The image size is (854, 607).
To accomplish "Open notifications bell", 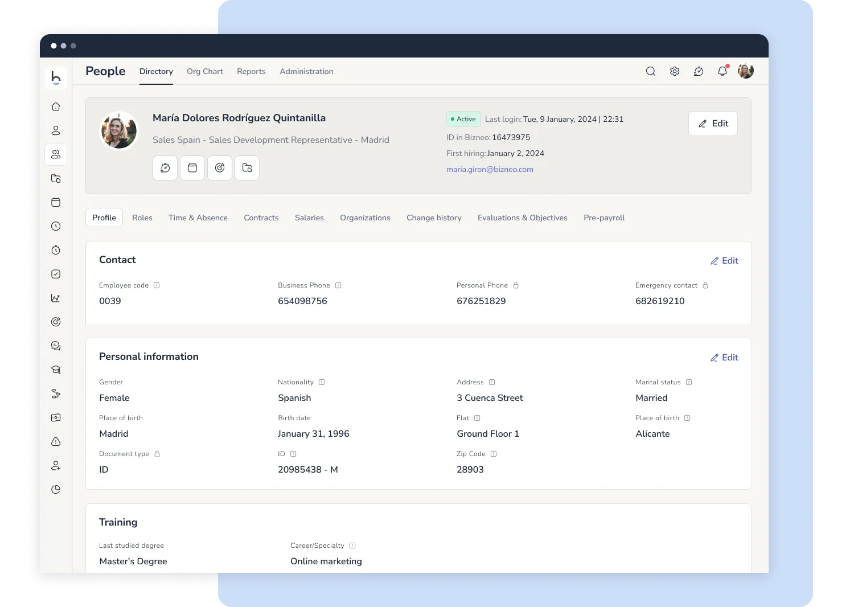I will [x=722, y=71].
